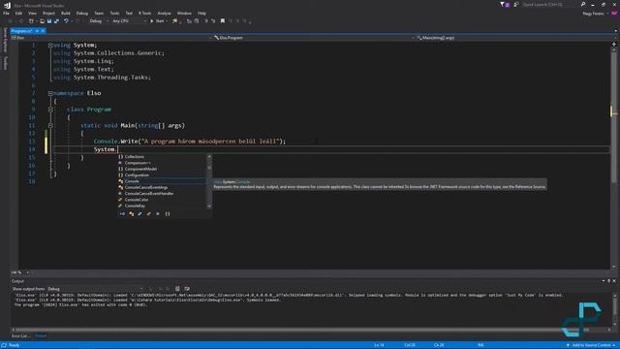620x349 pixels.
Task: Open the R Tools menu
Action: tap(144, 13)
